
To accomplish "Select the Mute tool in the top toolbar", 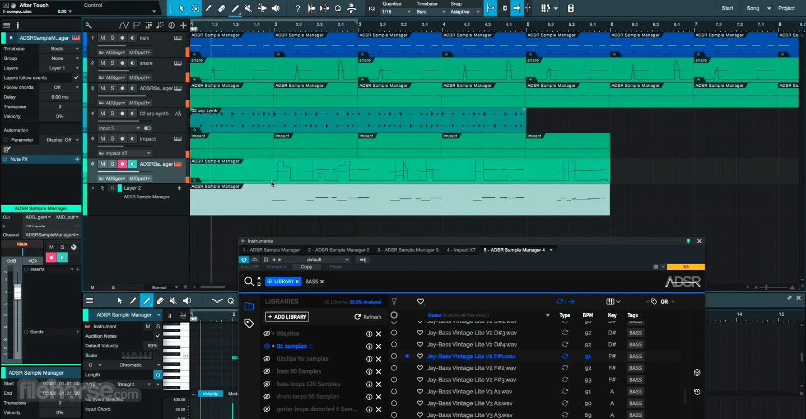I will tap(249, 8).
